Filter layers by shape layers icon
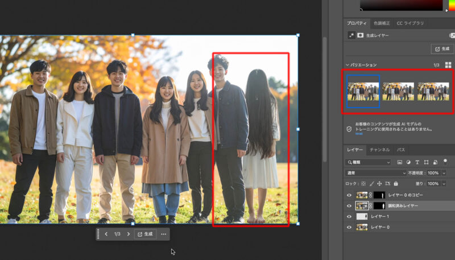 pyautogui.click(x=426, y=162)
